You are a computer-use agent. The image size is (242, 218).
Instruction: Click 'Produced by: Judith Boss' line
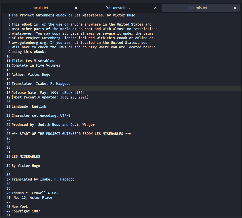tap(53, 125)
